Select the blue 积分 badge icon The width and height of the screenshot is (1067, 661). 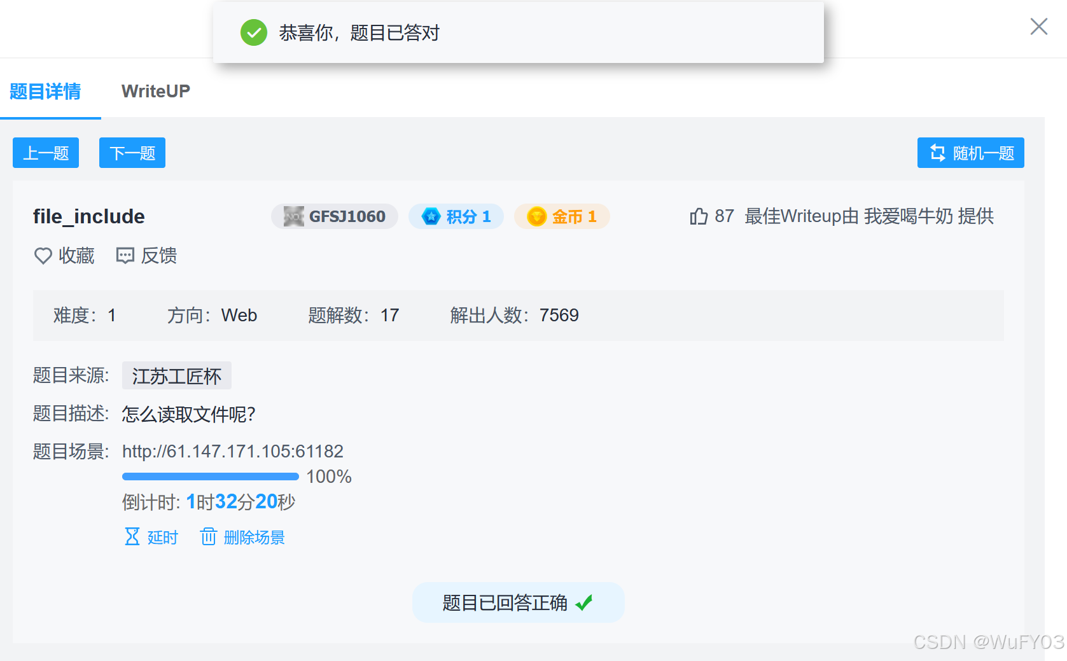[x=431, y=216]
